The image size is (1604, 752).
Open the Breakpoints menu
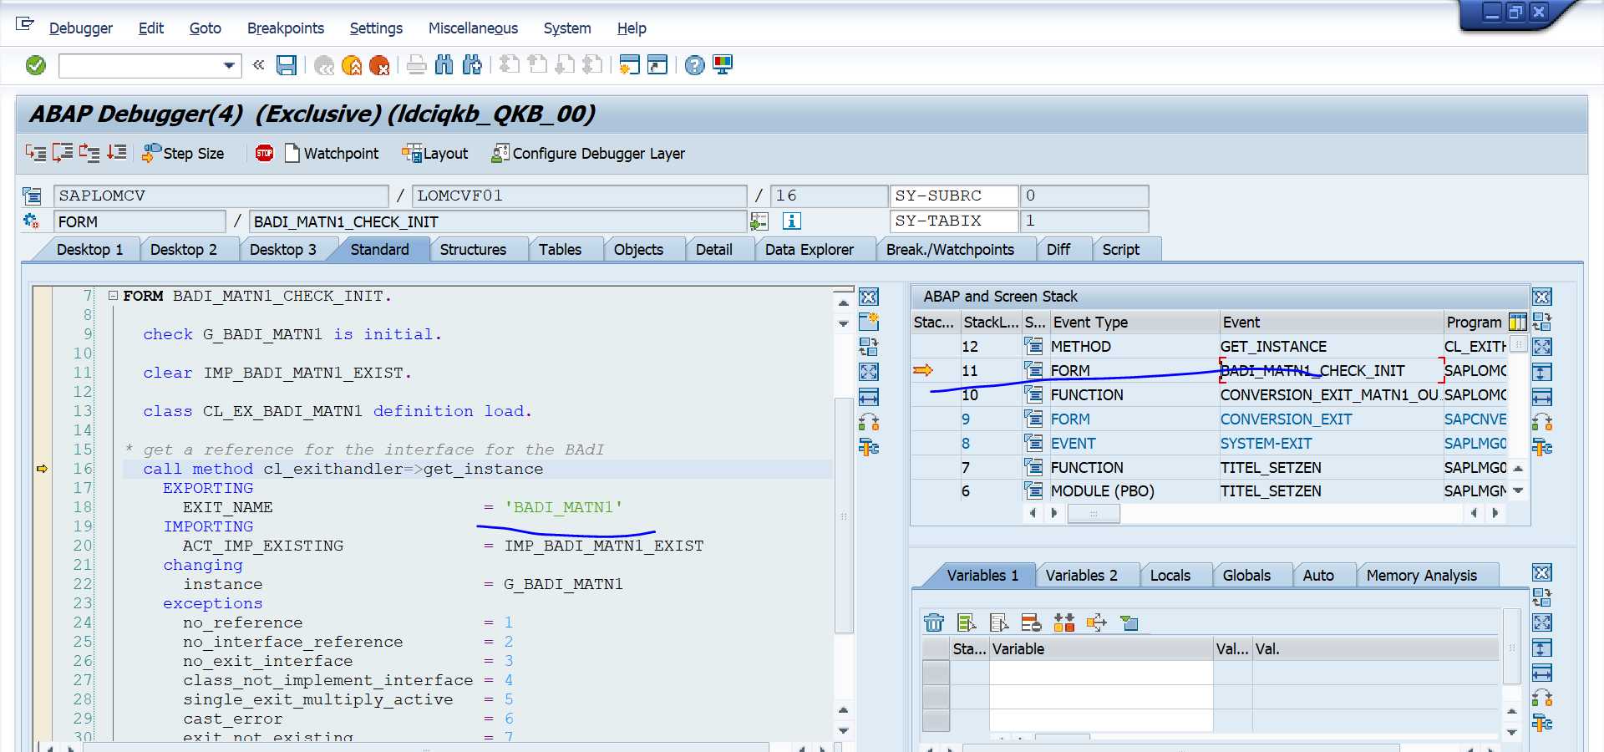click(x=286, y=28)
